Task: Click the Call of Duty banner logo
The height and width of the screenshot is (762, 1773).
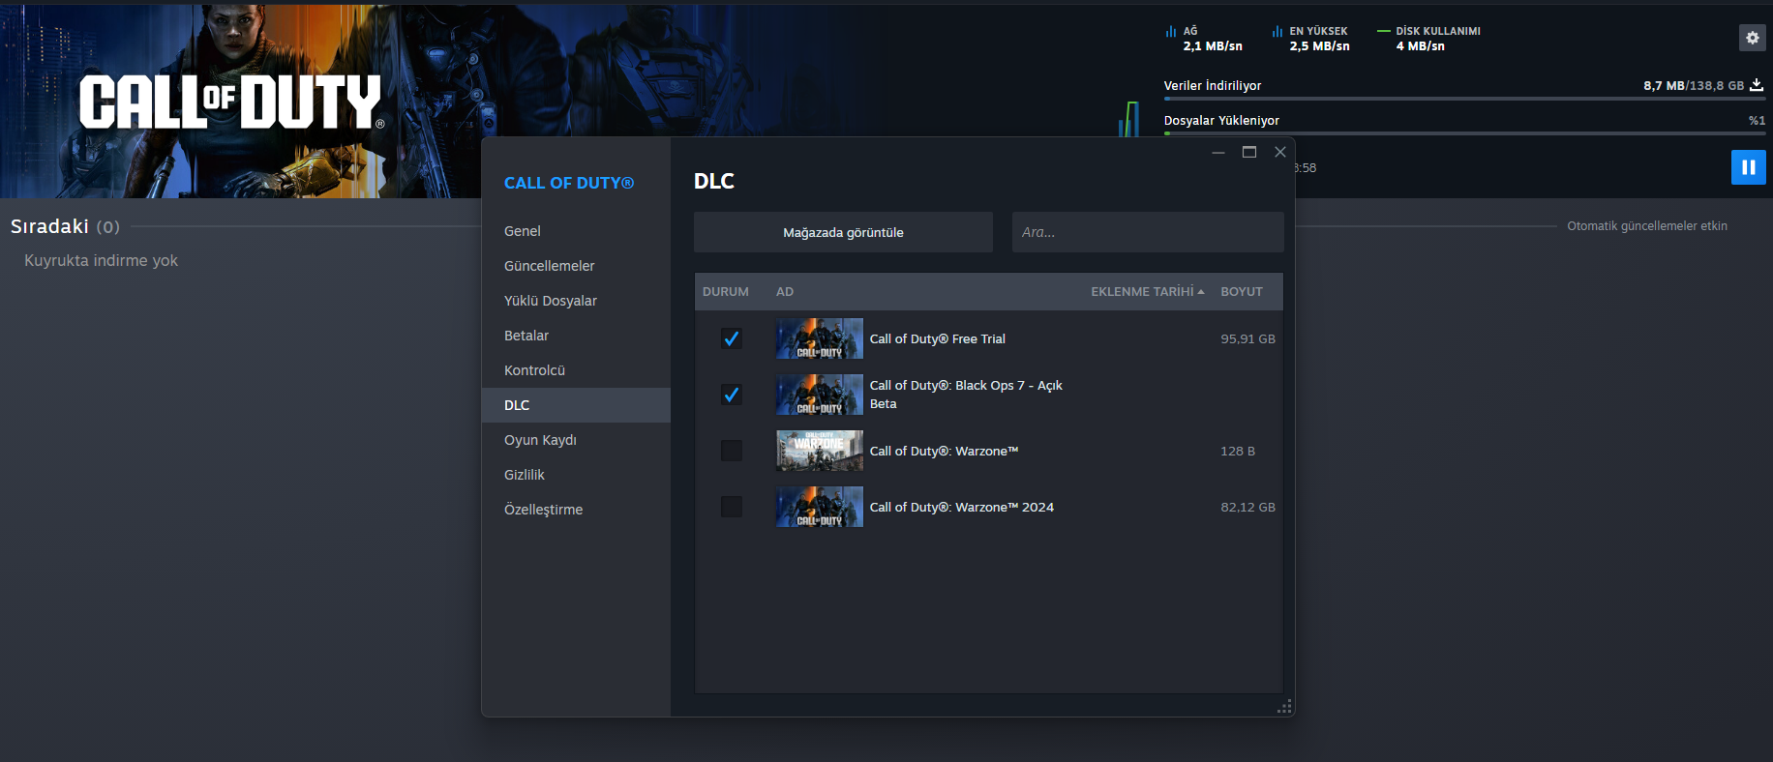Action: click(x=231, y=102)
